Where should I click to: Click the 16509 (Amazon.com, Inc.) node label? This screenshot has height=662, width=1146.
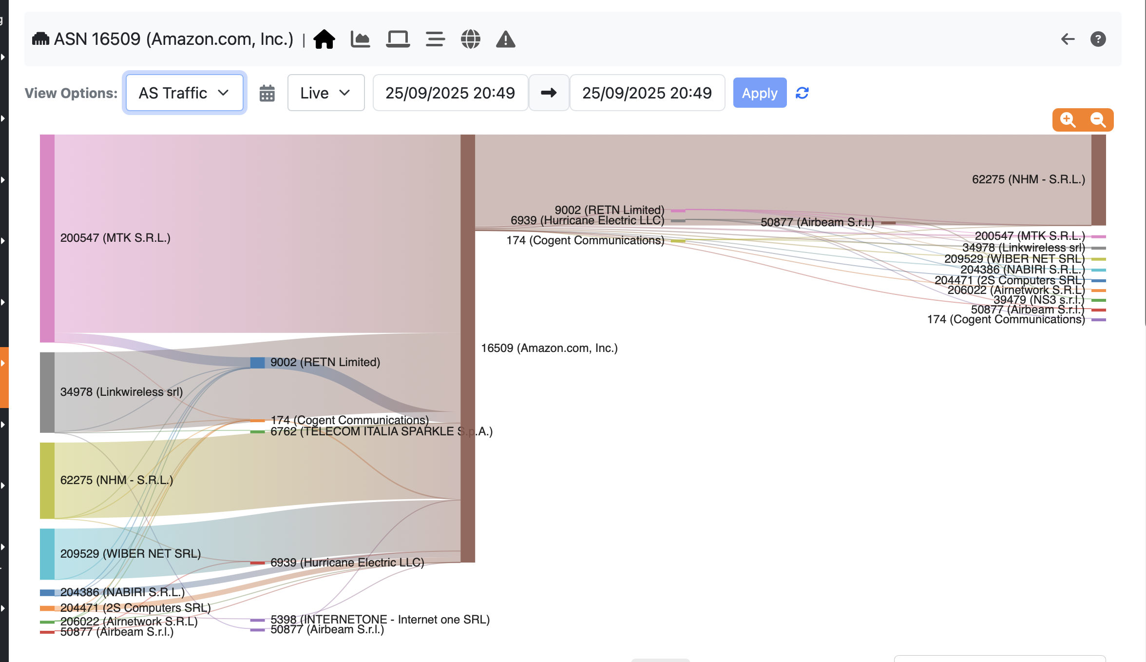550,348
